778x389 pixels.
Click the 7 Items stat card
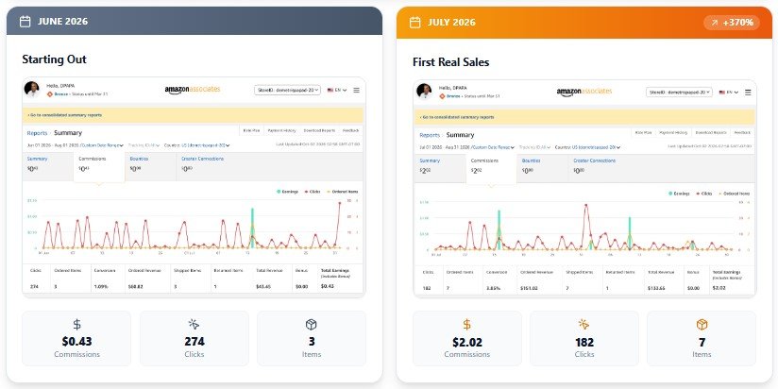coord(702,338)
